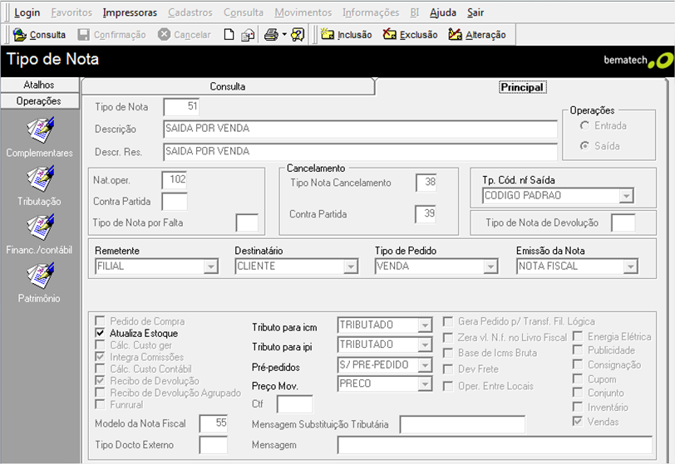Click the Alteração toolbar icon

tap(455, 34)
